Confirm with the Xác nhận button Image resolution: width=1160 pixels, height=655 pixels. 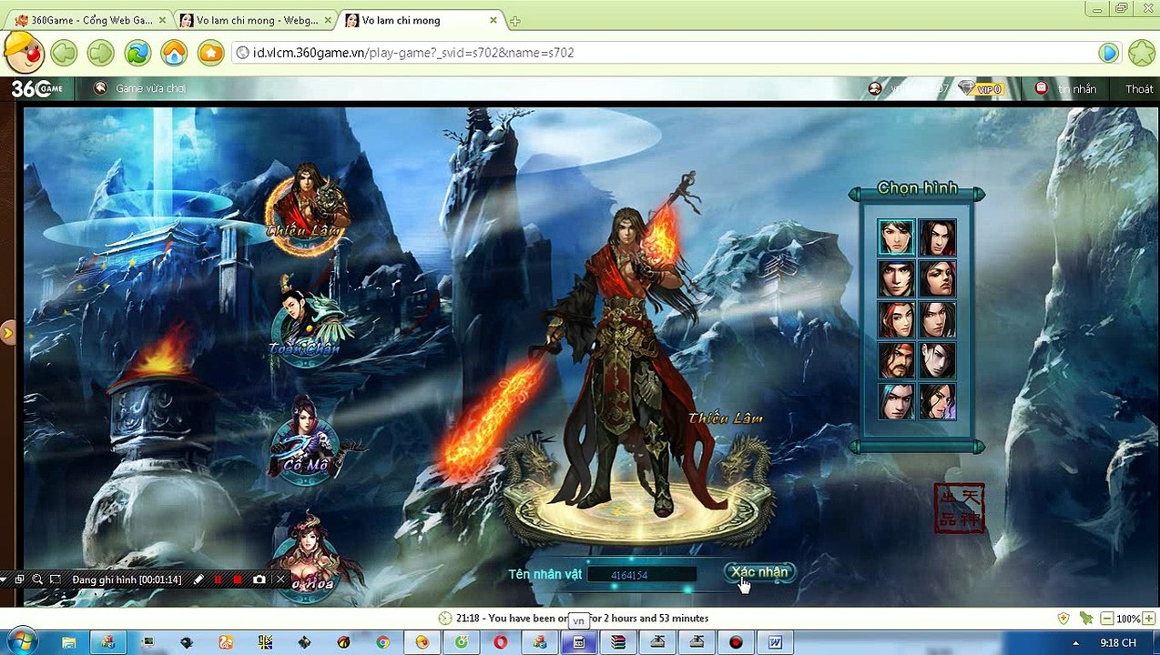coord(759,571)
